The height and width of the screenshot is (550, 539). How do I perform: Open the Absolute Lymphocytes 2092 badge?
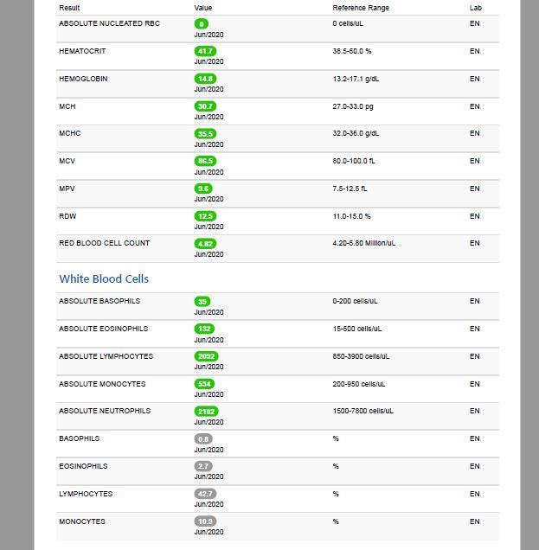click(206, 356)
